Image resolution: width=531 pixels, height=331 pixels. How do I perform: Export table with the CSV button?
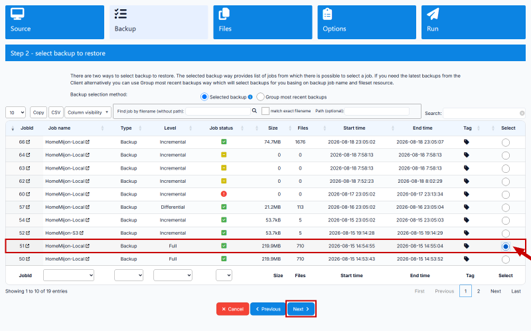click(56, 112)
